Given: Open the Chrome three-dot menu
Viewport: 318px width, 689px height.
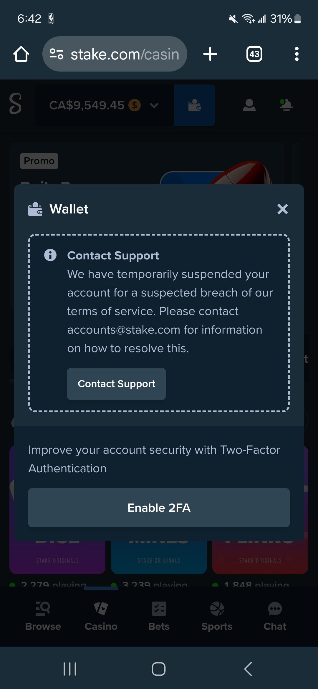Looking at the screenshot, I should tap(297, 54).
